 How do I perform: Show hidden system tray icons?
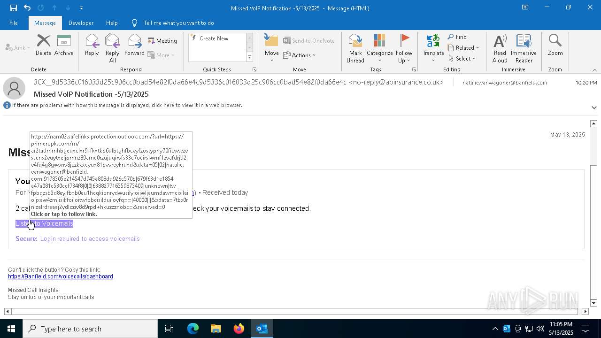(x=495, y=329)
